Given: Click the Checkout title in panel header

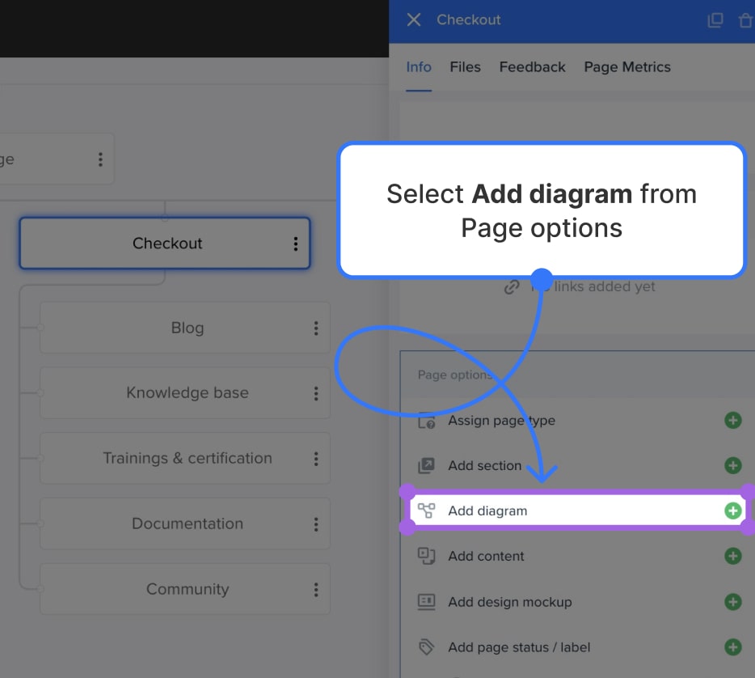Looking at the screenshot, I should (468, 19).
